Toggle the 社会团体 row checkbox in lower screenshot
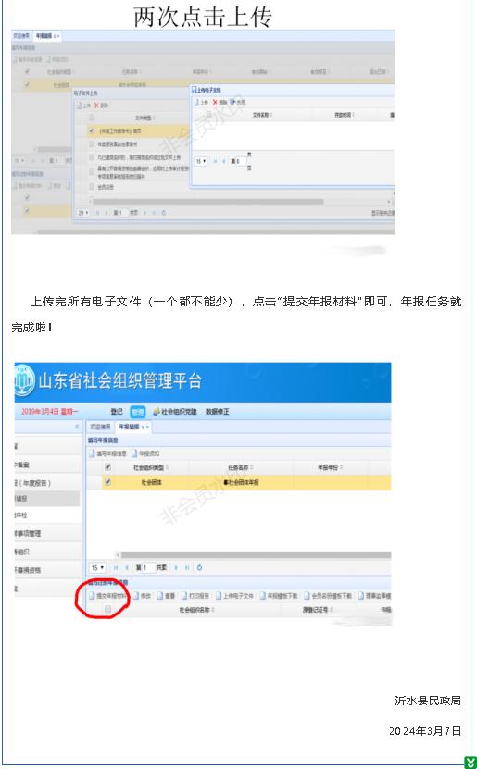Image resolution: width=477 pixels, height=769 pixels. (108, 482)
